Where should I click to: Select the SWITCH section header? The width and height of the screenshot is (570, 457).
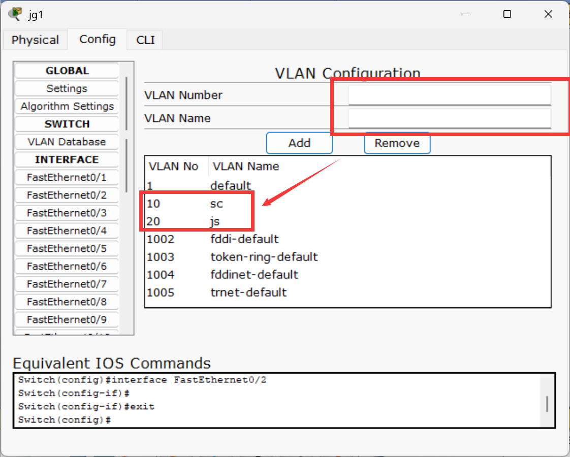coord(67,124)
